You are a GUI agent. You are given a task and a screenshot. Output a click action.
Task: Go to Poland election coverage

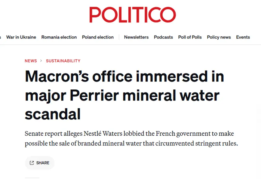[98, 37]
